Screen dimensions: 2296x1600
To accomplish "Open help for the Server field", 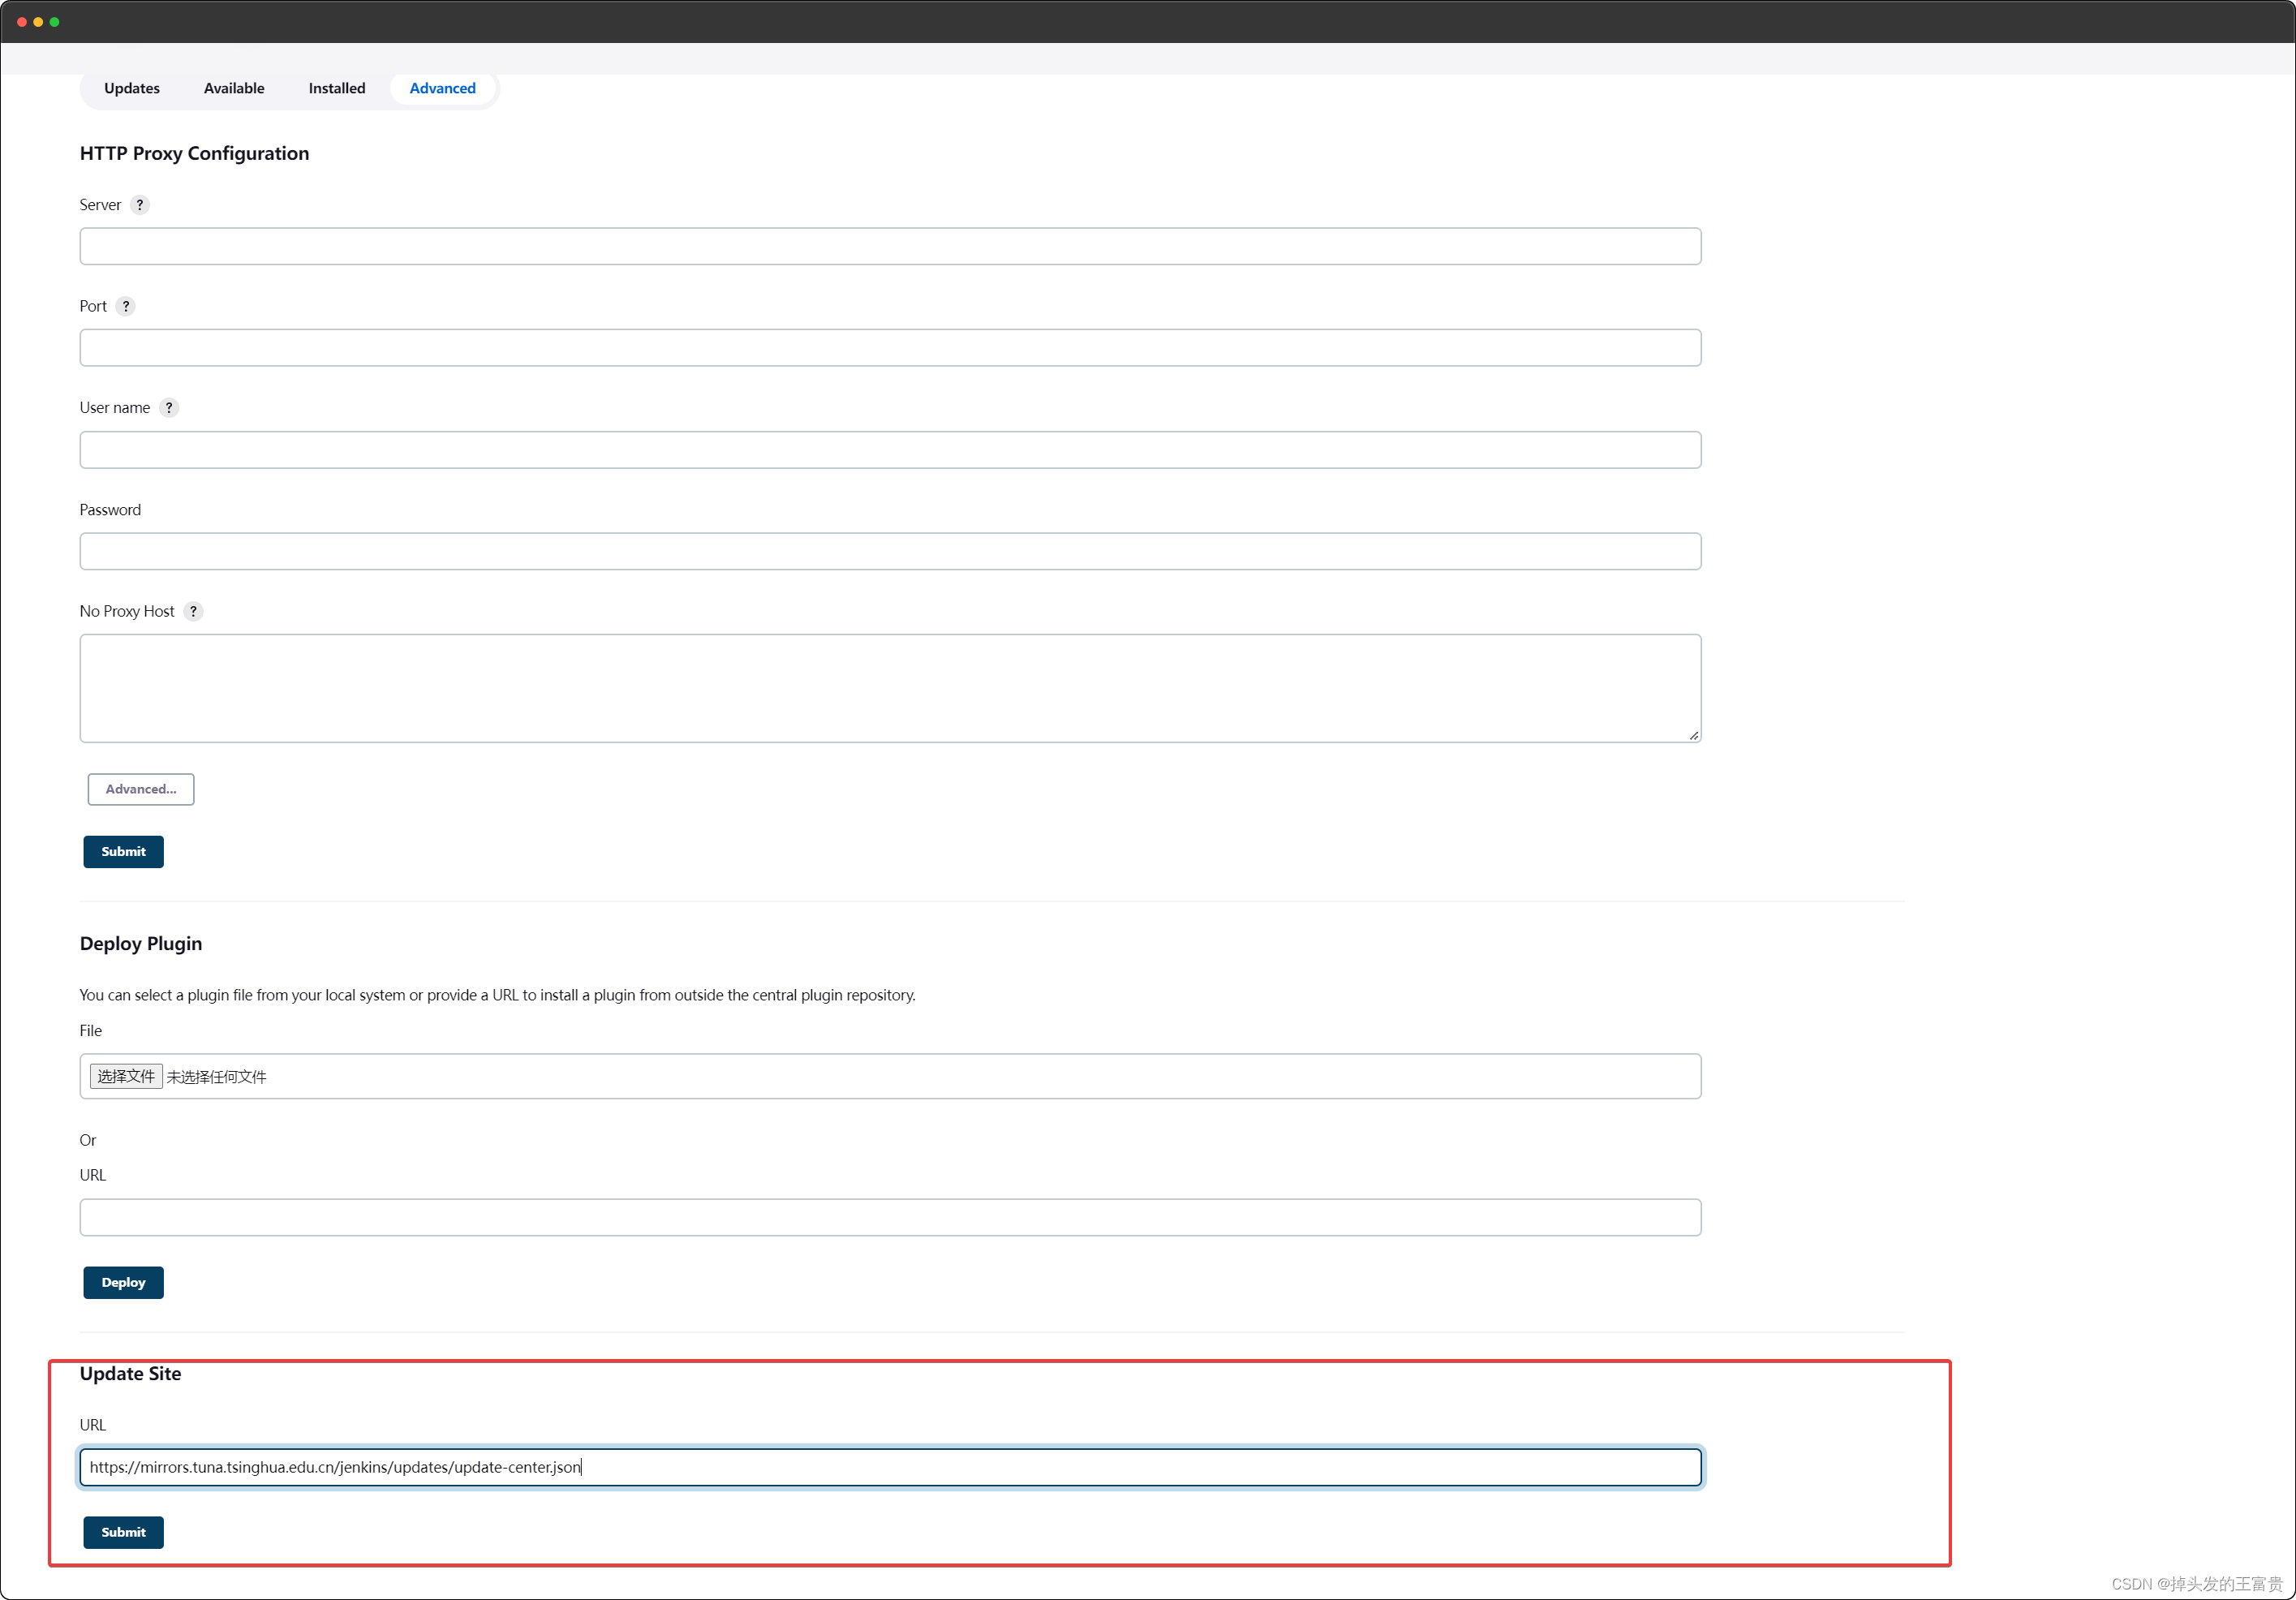I will (x=140, y=205).
